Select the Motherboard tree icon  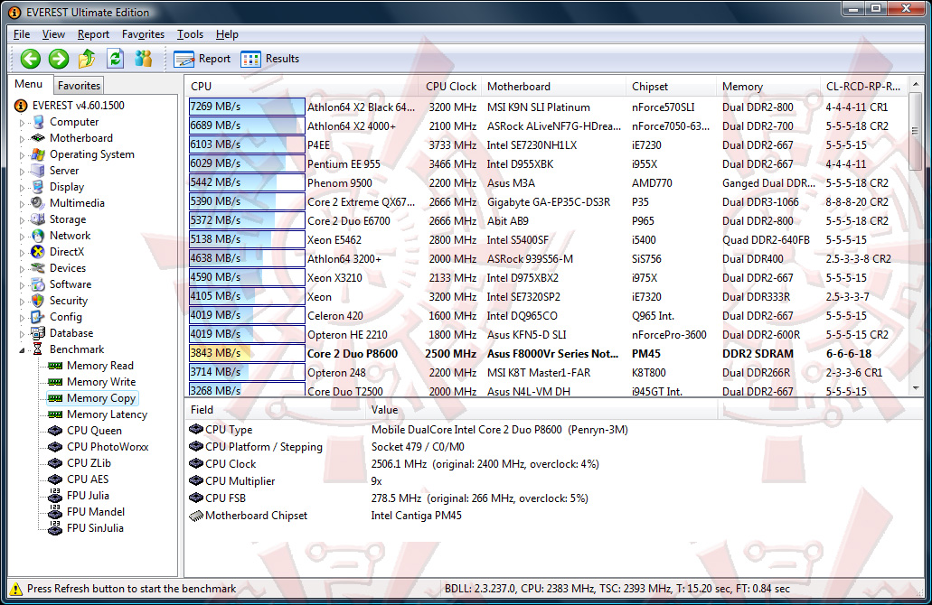point(38,138)
